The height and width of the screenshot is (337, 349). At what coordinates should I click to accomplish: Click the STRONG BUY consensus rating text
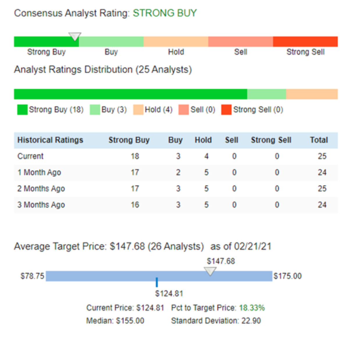165,13
